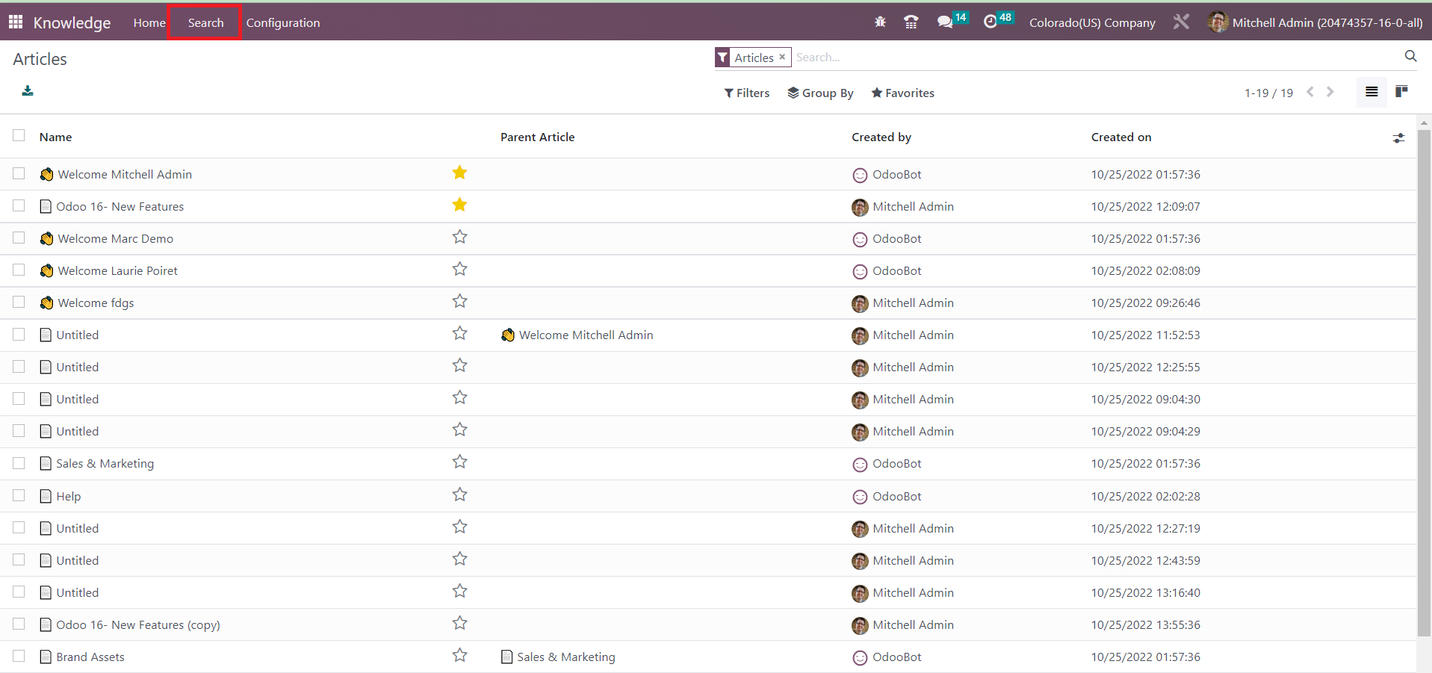1432x673 pixels.
Task: Click creation date 10/25/2022 12:09:07
Action: coord(1146,206)
